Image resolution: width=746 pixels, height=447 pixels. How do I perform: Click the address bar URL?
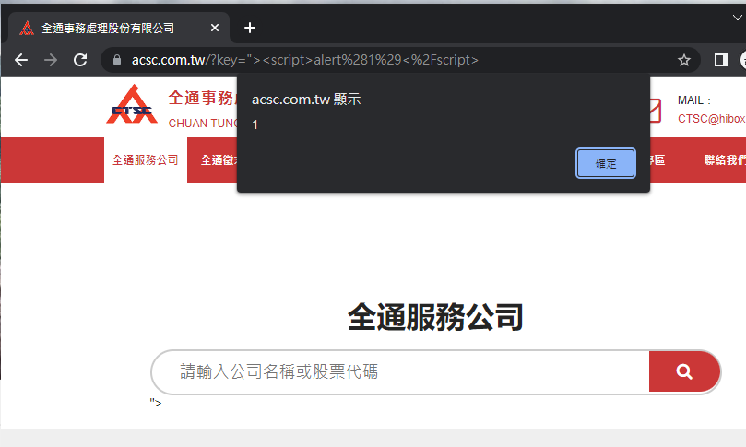(x=304, y=60)
